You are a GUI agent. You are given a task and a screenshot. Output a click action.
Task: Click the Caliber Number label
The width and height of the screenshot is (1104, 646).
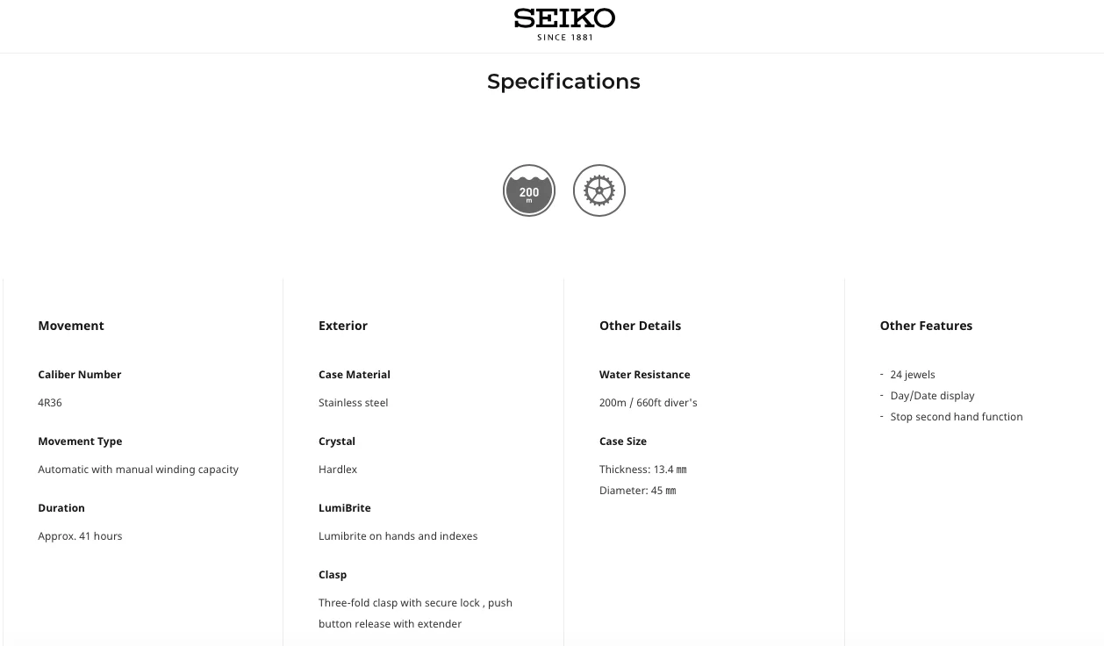point(80,375)
